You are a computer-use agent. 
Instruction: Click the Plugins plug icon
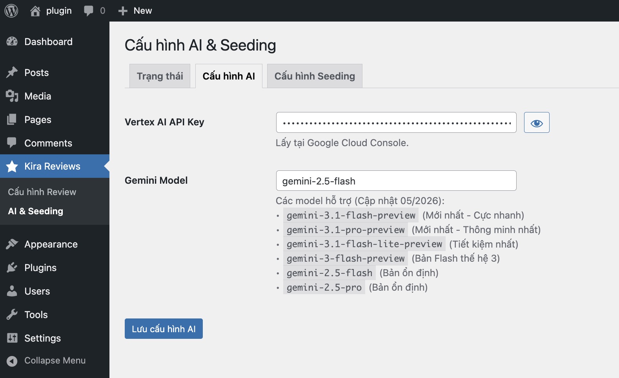(x=12, y=268)
